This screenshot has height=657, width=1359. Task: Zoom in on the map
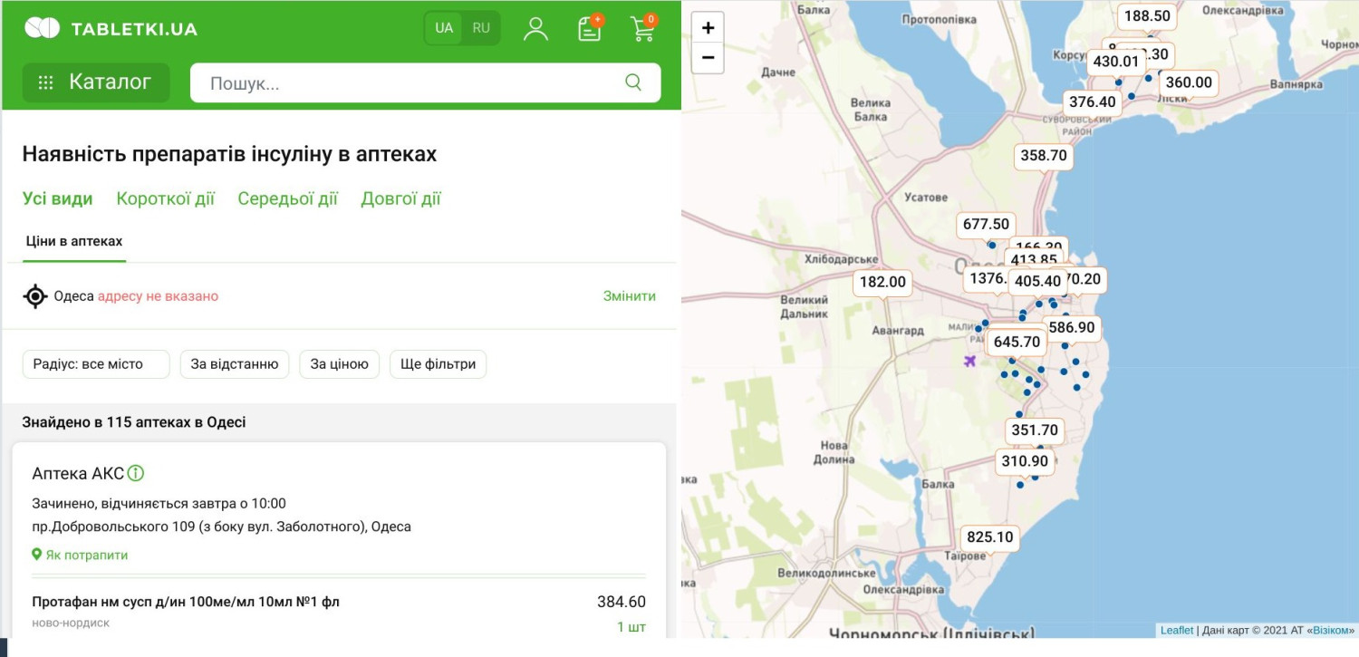[x=708, y=28]
